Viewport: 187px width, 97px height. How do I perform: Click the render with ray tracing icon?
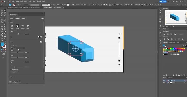(x=42, y=19)
